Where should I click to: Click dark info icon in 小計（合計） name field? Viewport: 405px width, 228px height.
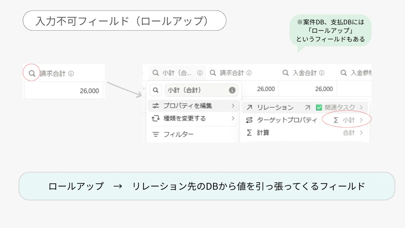(x=232, y=90)
